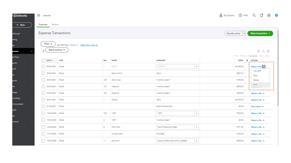The height and width of the screenshot is (163, 291).
Task: Open the notifications bell
Action: pyautogui.click(x=261, y=15)
